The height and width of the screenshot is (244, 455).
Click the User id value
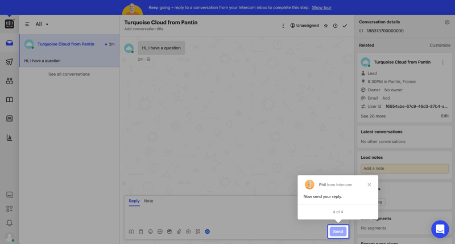(x=416, y=107)
